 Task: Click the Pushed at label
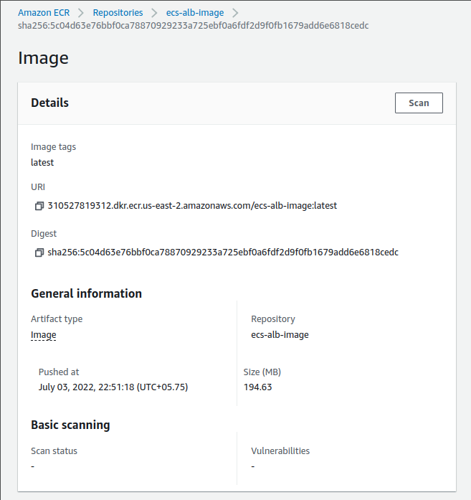(x=59, y=372)
